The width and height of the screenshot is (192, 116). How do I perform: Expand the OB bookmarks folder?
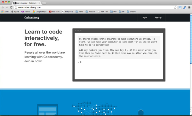122,12
